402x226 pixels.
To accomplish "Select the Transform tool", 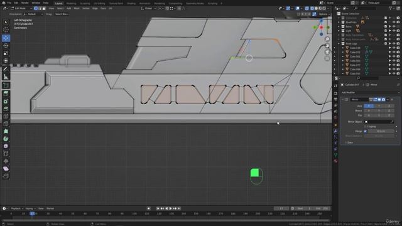I will pos(6,60).
